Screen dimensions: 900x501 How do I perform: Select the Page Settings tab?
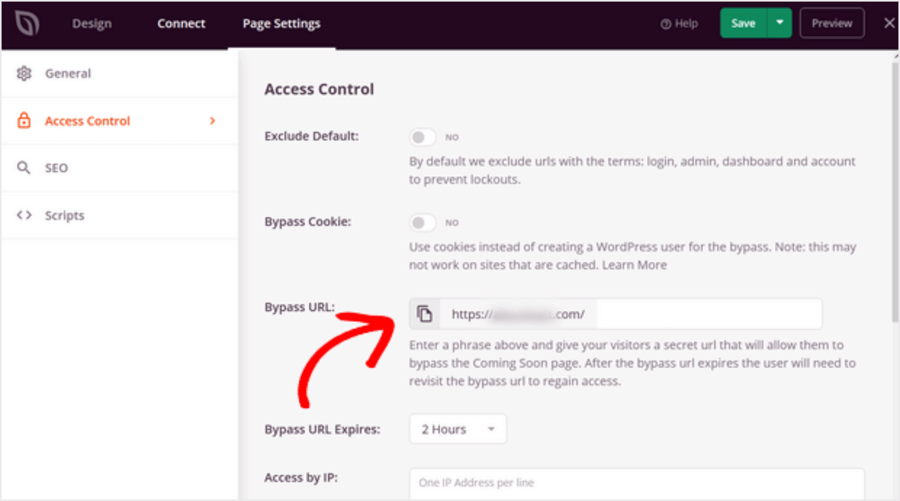coord(281,23)
